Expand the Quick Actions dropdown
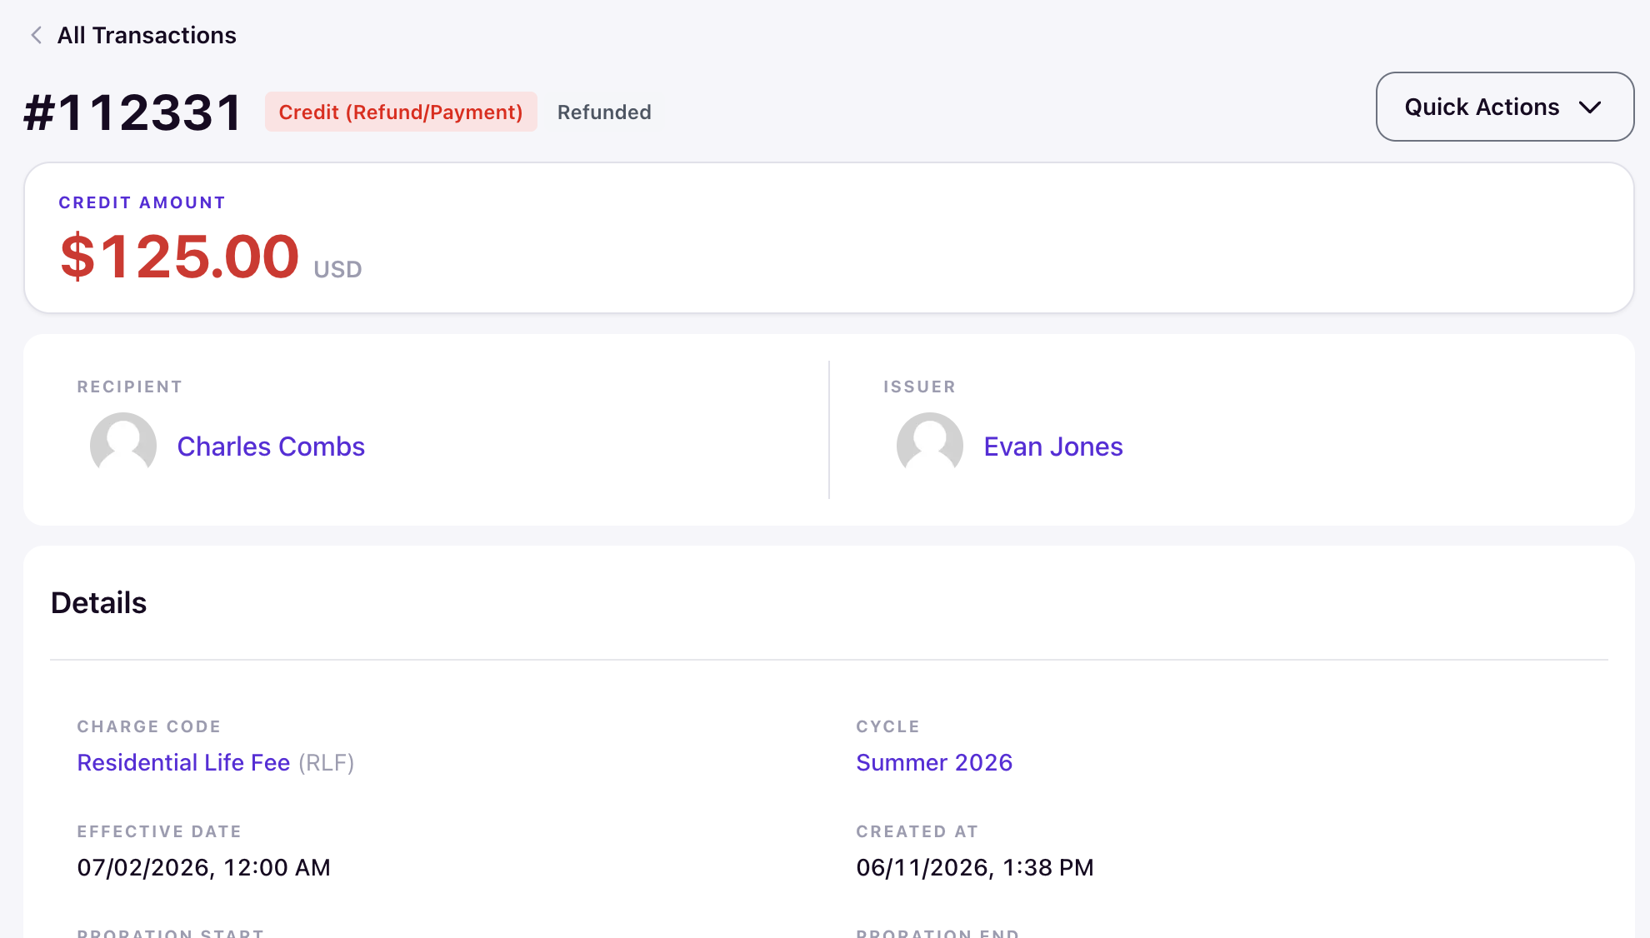 tap(1504, 107)
